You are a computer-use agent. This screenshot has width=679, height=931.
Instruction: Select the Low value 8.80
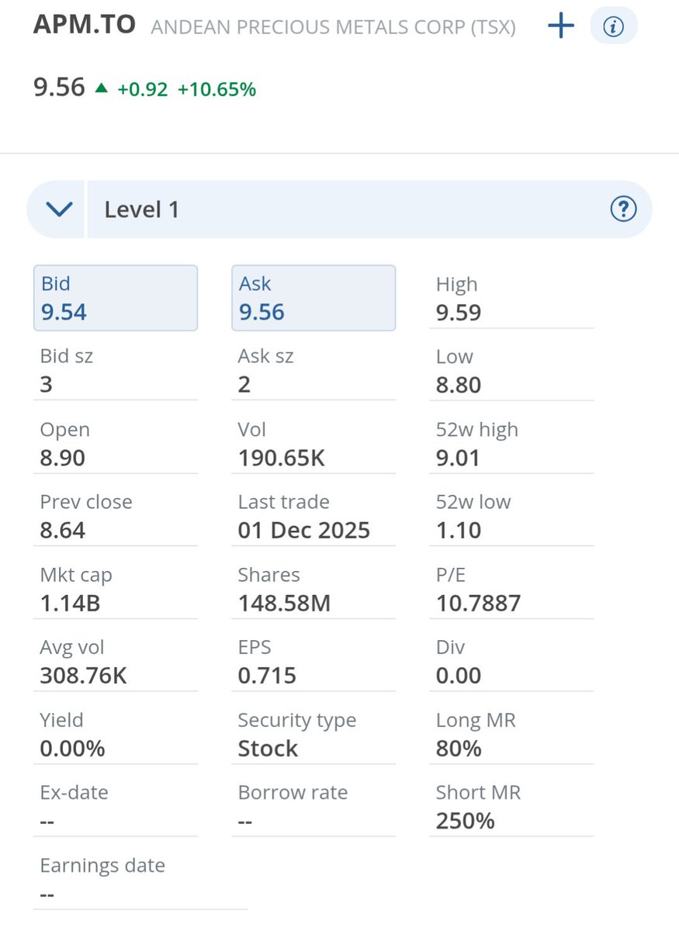tap(459, 386)
